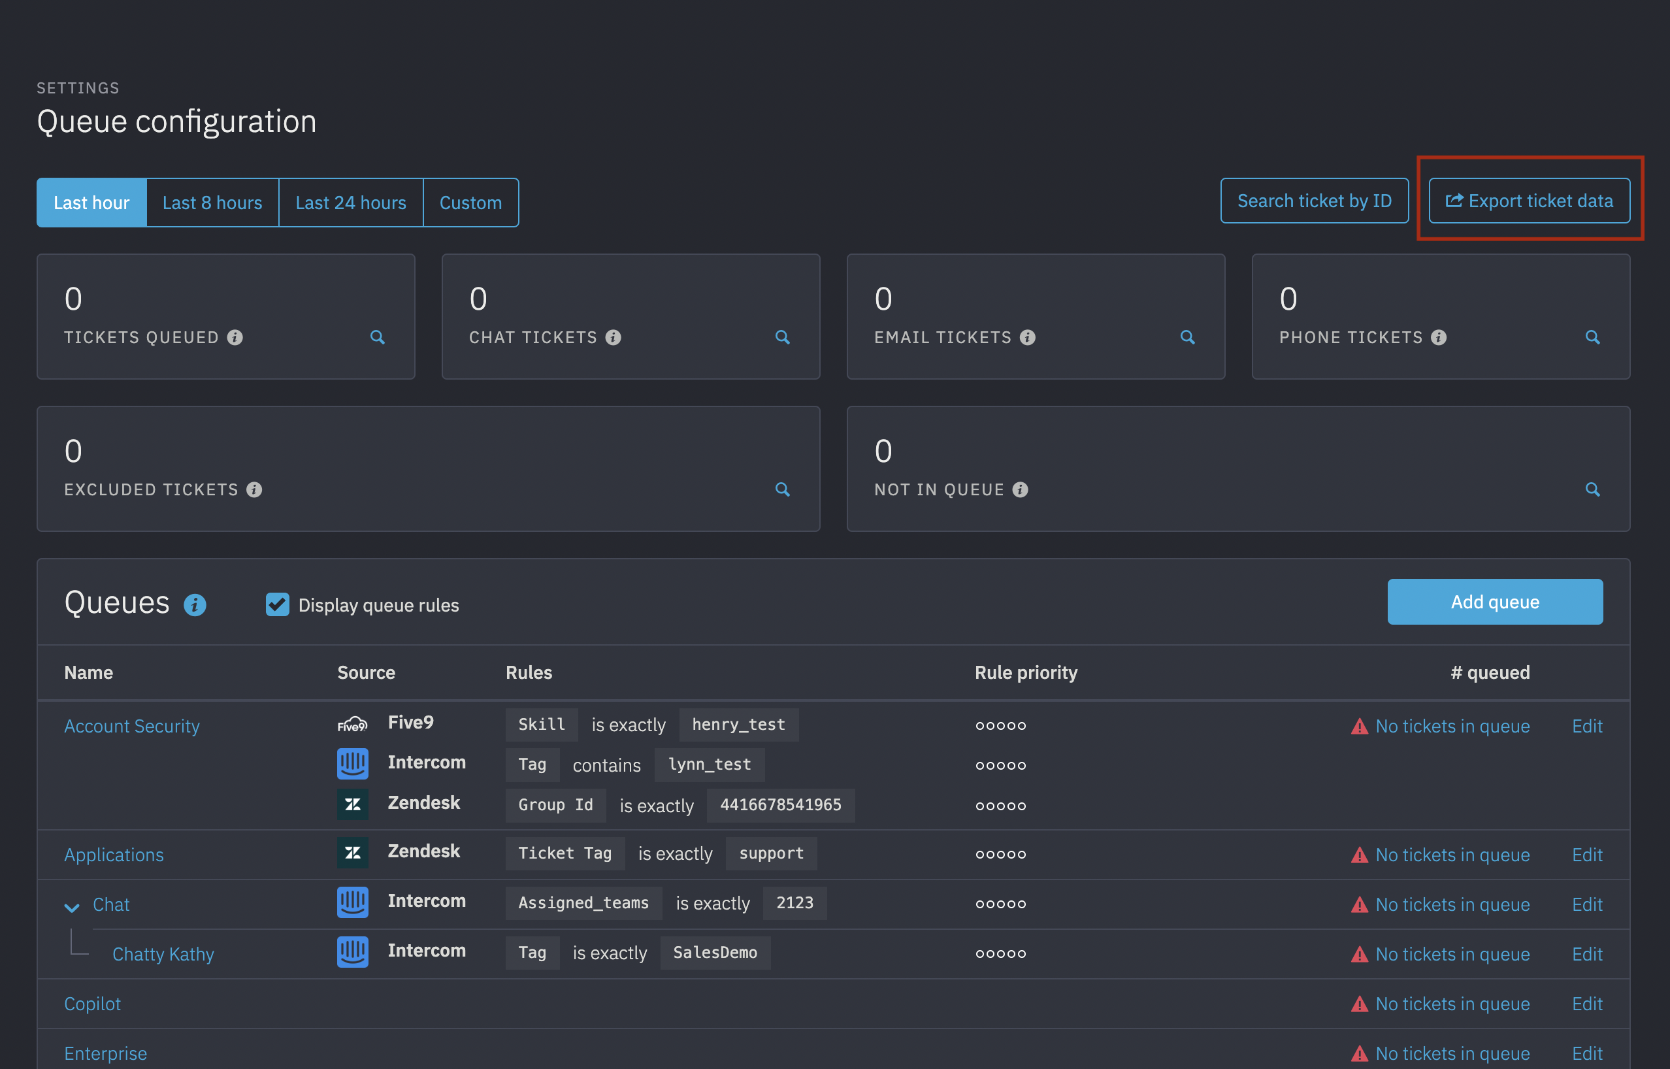Open info icon beside Chat Tickets
1670x1069 pixels.
613,337
